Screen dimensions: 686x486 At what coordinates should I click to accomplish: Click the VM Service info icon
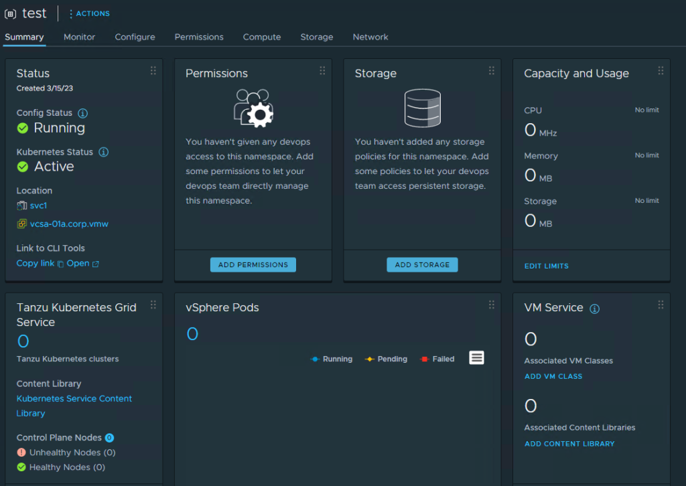point(595,309)
